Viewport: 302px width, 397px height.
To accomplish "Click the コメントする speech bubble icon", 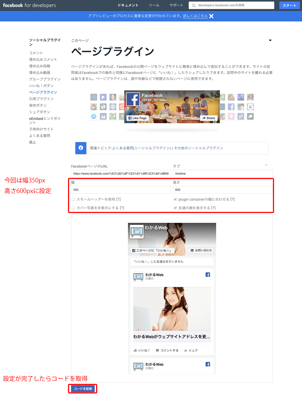I will pos(157,350).
